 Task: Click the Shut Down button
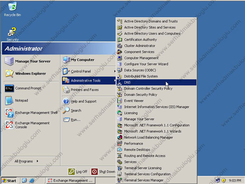(x=103, y=172)
